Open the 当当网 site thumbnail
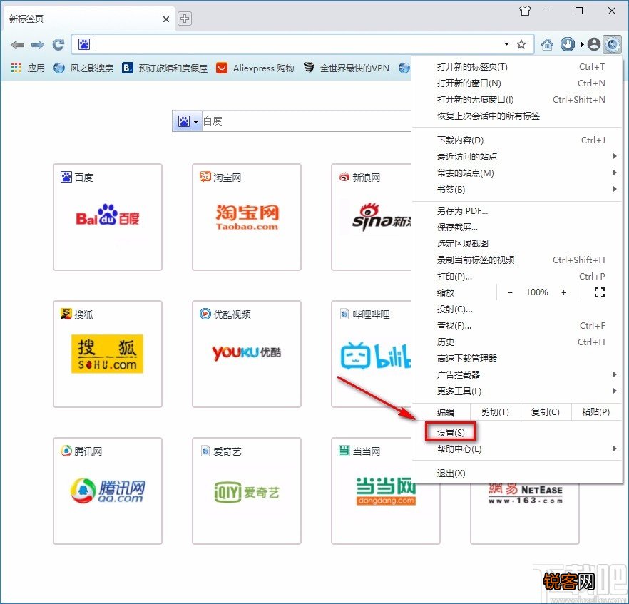Screen dimensions: 629x604 point(386,491)
